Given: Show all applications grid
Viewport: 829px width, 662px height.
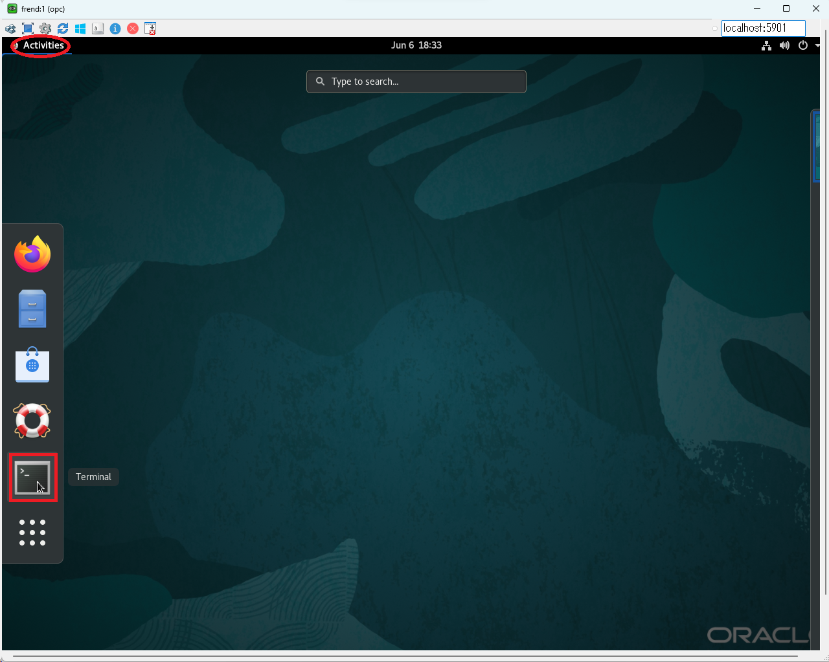Looking at the screenshot, I should 32,533.
